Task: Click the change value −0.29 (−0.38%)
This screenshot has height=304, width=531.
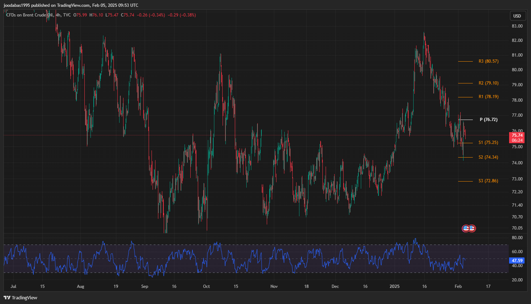Action: pos(182,15)
